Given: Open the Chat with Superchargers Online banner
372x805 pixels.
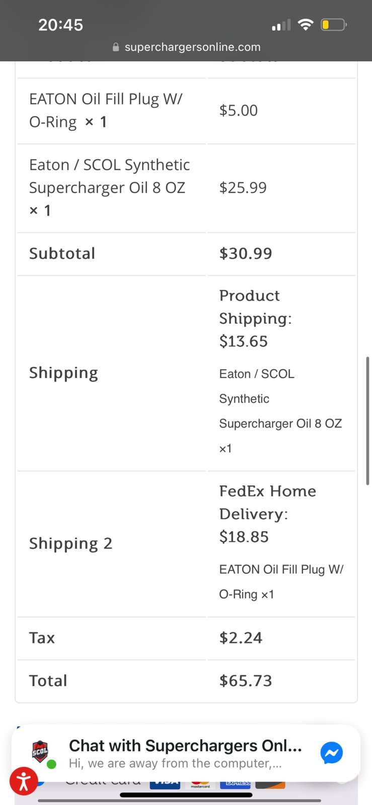Looking at the screenshot, I should (x=186, y=753).
